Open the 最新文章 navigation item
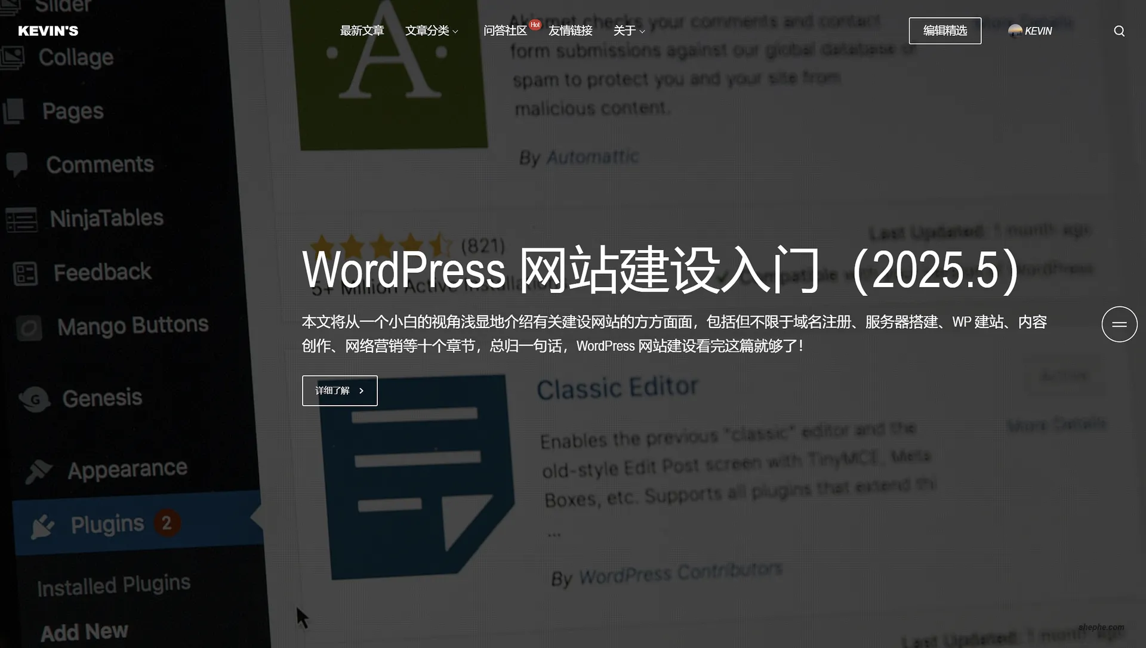Screen dimensions: 1146x648 pos(362,30)
